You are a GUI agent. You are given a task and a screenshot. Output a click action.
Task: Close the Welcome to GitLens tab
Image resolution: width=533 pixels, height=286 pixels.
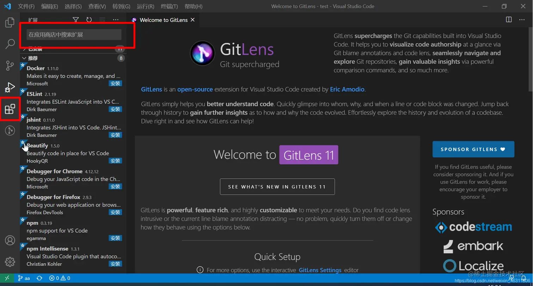pos(192,20)
